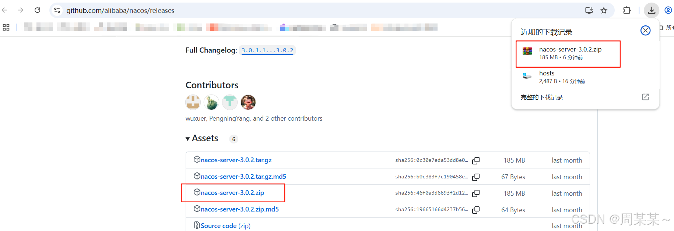The height and width of the screenshot is (231, 674).
Task: Select sha256:b0c383f7c190458e hash text
Action: (x=432, y=177)
